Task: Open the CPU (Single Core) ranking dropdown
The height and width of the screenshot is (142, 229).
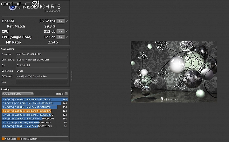Action: (18, 94)
